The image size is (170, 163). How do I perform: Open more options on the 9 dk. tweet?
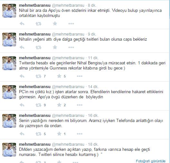(71, 47)
